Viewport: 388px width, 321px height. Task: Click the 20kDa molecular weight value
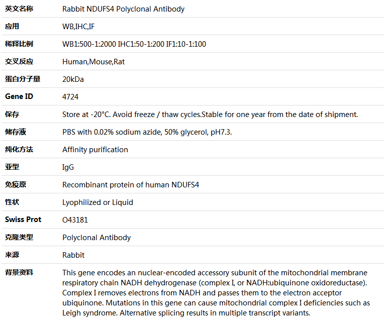pos(73,79)
